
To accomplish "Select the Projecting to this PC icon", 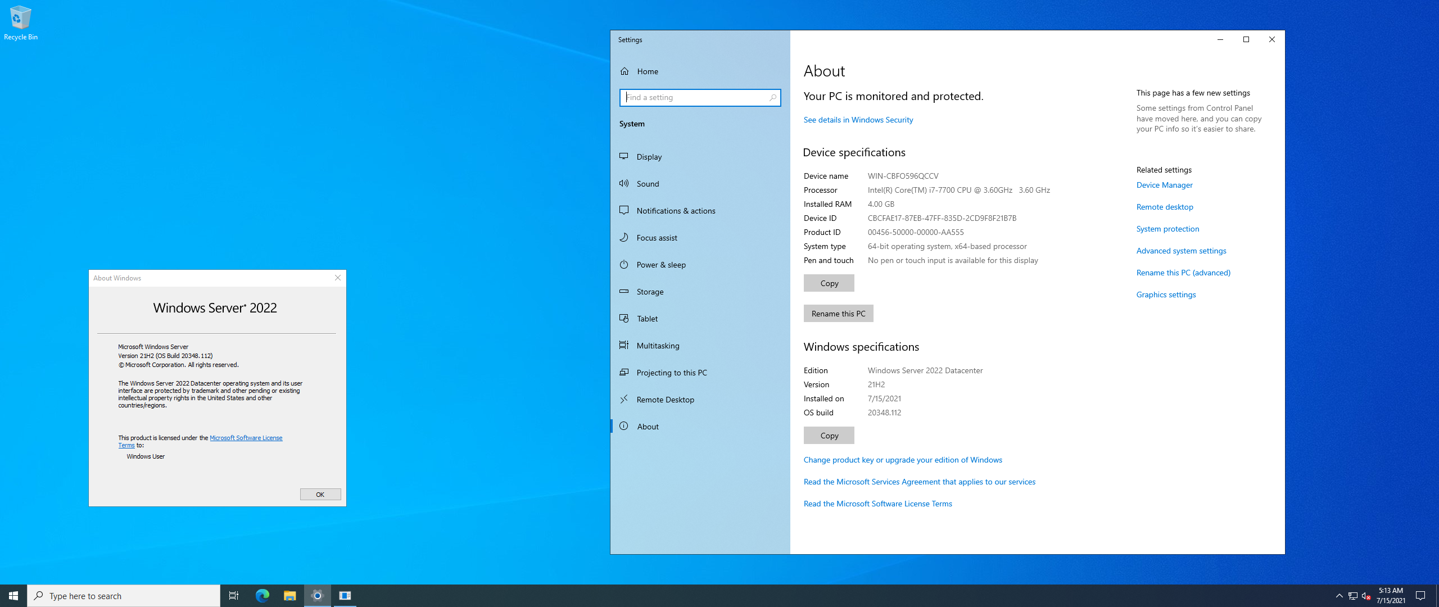I will pos(624,372).
